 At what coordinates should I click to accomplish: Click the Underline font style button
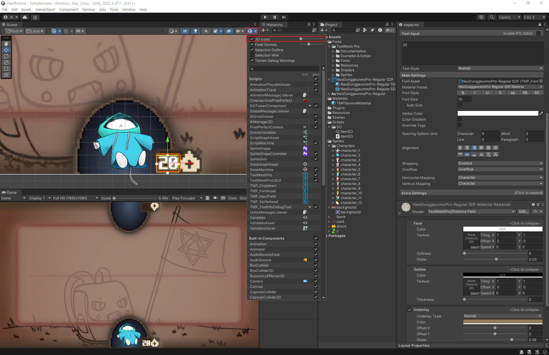(487, 93)
